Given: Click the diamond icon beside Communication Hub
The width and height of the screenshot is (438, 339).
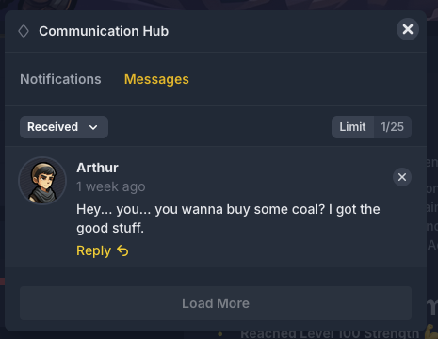Looking at the screenshot, I should click(24, 31).
